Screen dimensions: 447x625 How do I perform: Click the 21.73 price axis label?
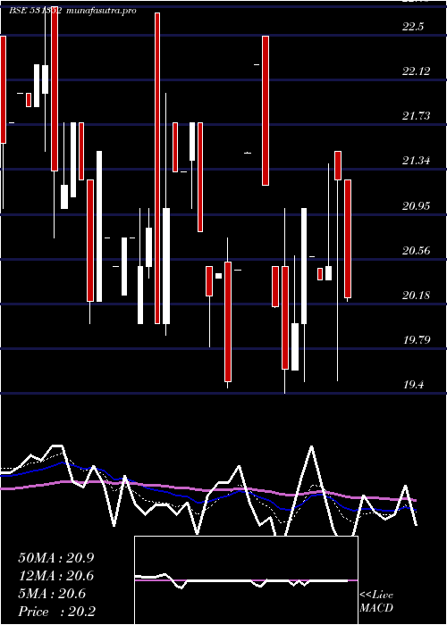coord(417,116)
